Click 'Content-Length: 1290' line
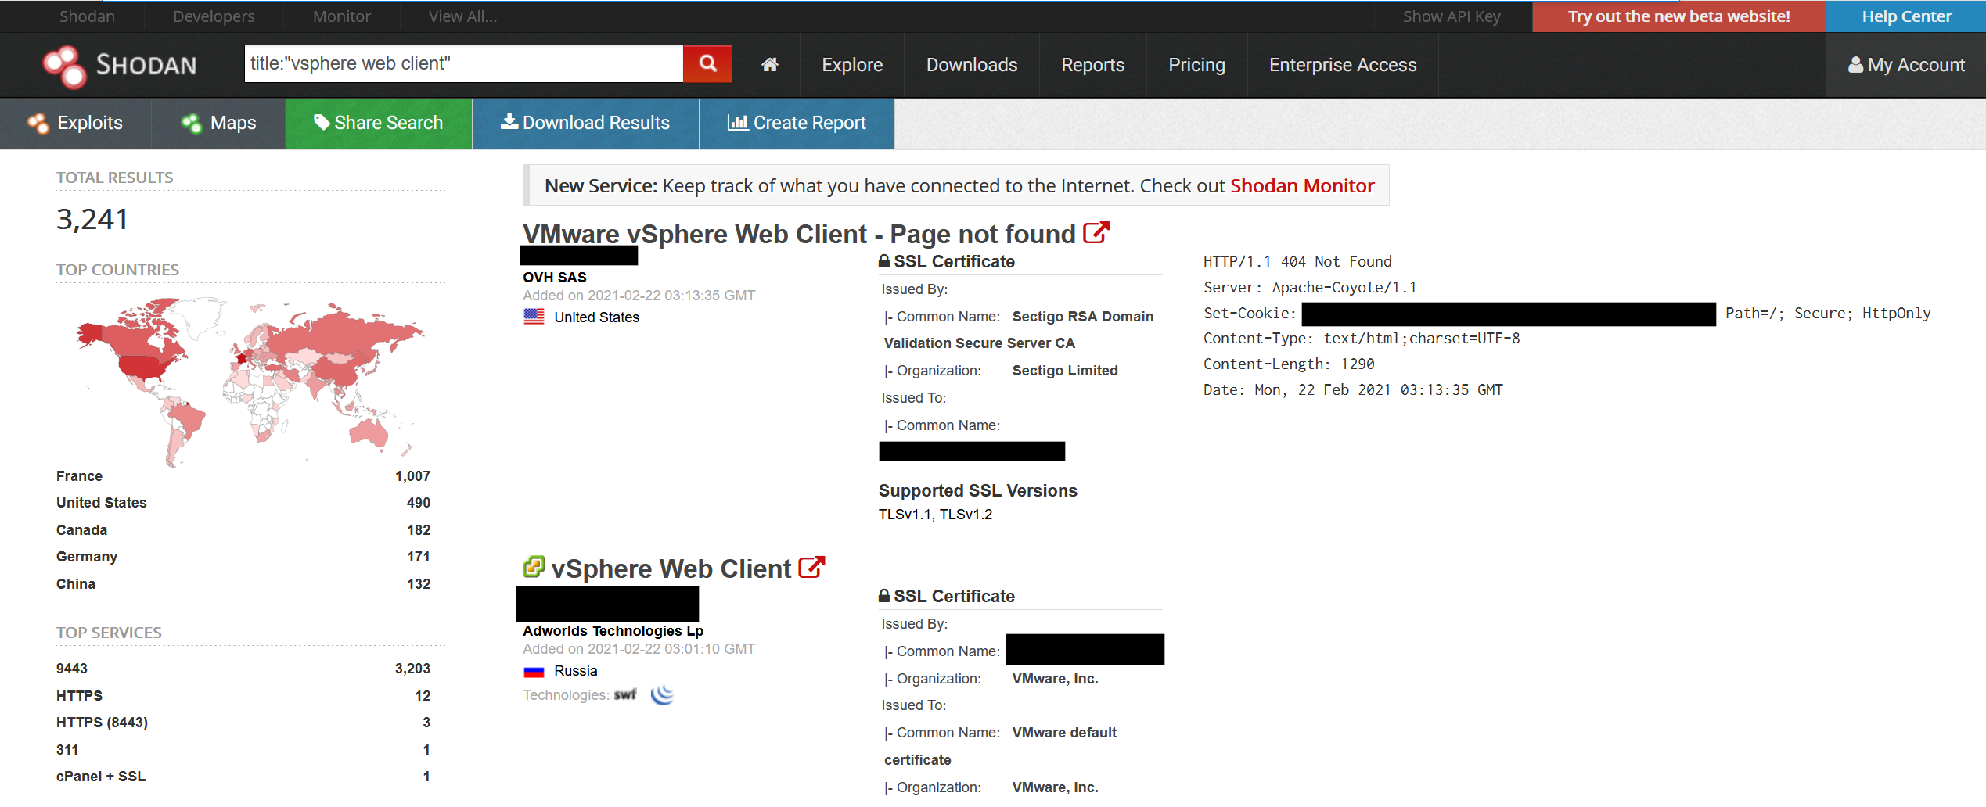The image size is (1986, 807). 1289,364
